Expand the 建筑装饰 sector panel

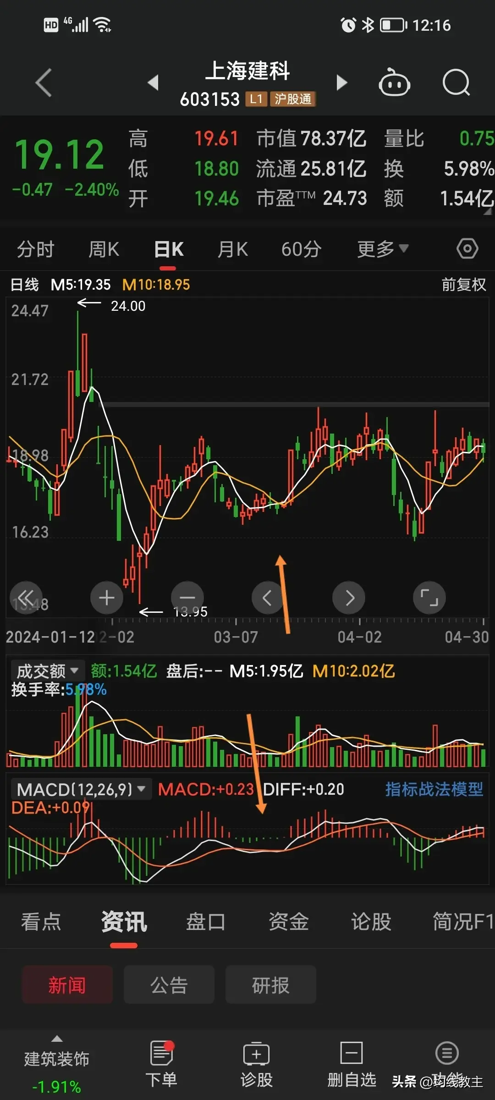[x=56, y=1064]
